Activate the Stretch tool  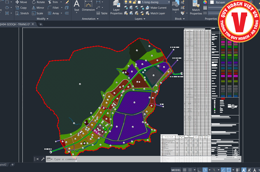(21, 13)
